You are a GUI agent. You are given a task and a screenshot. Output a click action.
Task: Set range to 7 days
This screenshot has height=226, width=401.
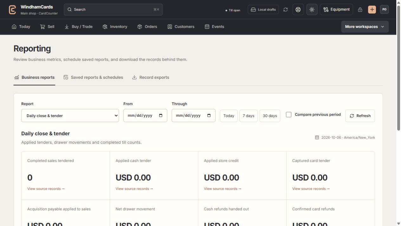point(249,116)
